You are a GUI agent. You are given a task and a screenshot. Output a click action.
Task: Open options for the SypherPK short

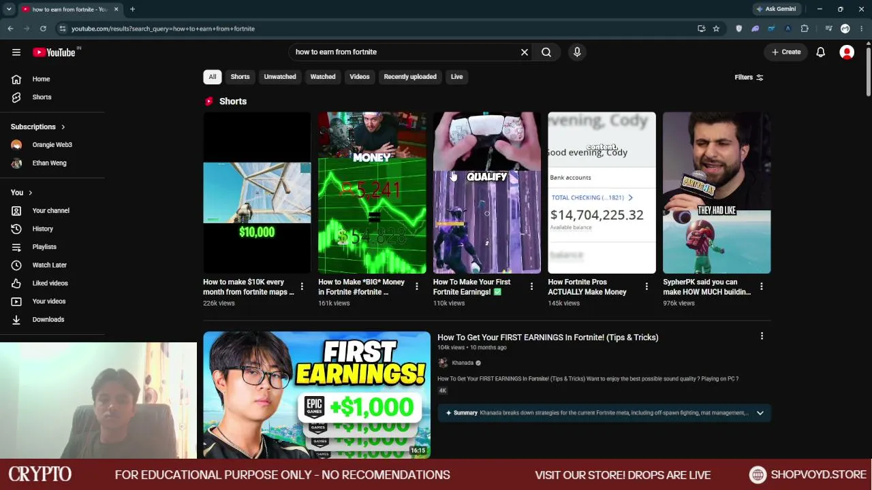[x=762, y=287]
